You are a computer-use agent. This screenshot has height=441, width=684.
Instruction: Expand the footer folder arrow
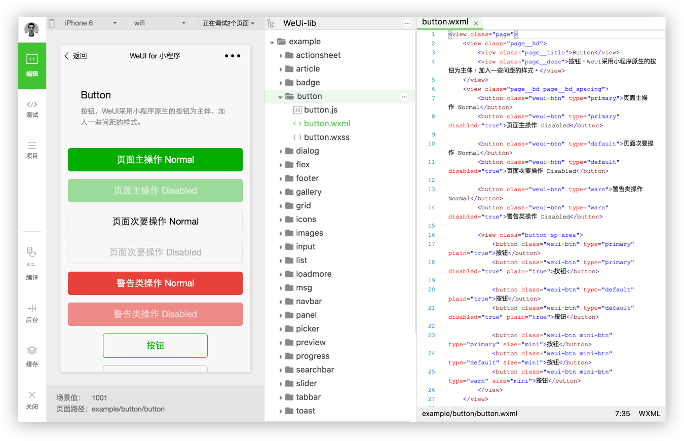(281, 178)
